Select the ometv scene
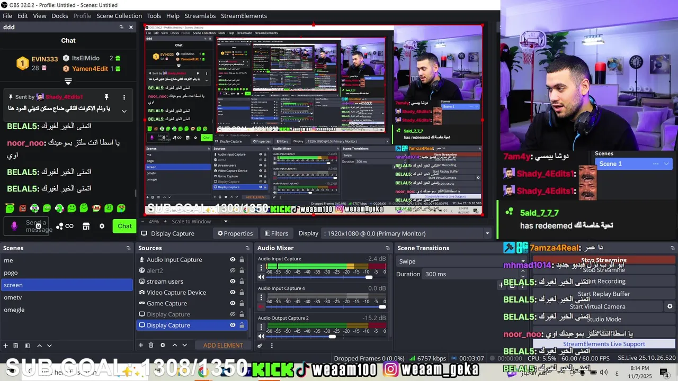Viewport: 678px width, 381px height. [x=67, y=297]
